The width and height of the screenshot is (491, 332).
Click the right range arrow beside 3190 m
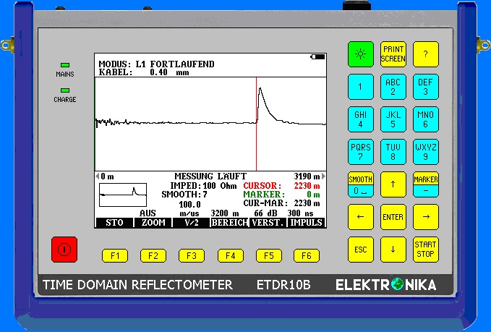click(323, 176)
